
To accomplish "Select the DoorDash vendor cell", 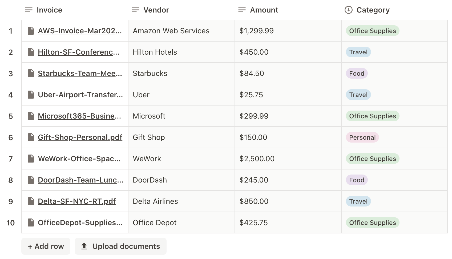I will (181, 180).
